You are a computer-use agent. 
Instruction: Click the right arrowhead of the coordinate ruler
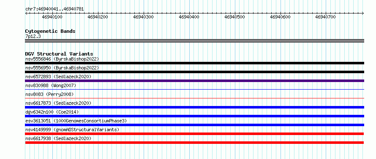pyautogui.click(x=363, y=13)
